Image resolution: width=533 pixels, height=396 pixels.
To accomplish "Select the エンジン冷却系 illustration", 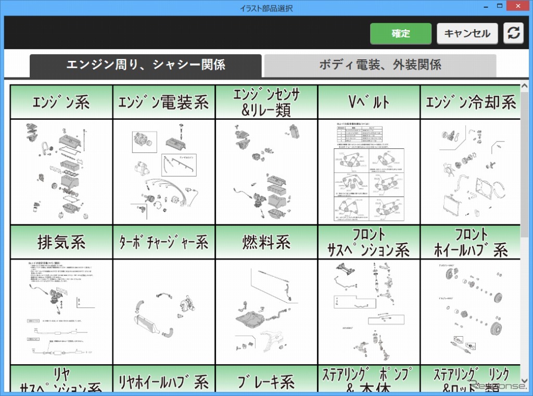I will click(x=471, y=172).
